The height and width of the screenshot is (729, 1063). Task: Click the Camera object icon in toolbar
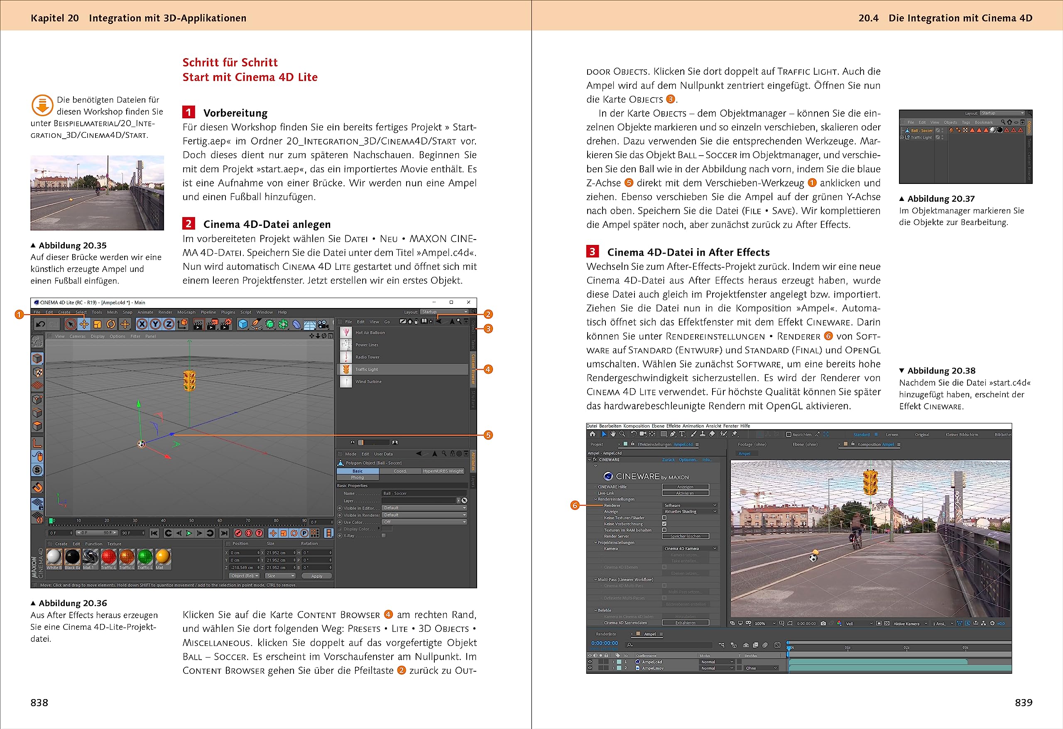[x=323, y=324]
